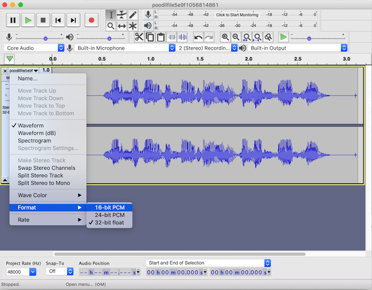This screenshot has width=372, height=290.
Task: Redo the last undone action
Action: coord(209,37)
